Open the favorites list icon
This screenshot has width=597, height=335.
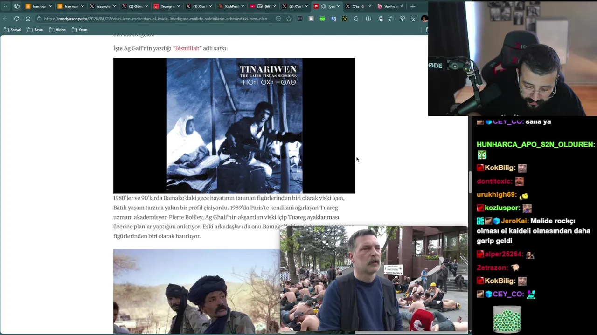point(391,19)
